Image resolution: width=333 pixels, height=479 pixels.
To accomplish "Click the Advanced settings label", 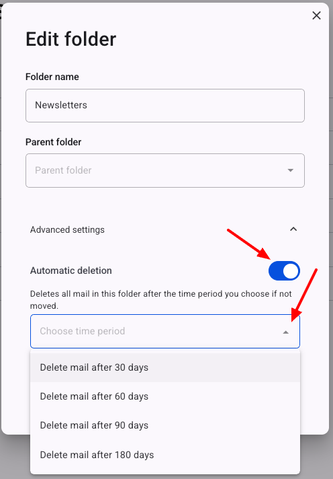I will 67,229.
